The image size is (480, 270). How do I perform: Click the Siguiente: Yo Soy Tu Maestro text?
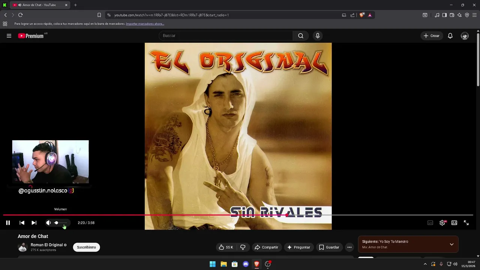[x=385, y=241]
